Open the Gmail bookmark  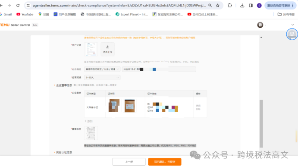6,14
